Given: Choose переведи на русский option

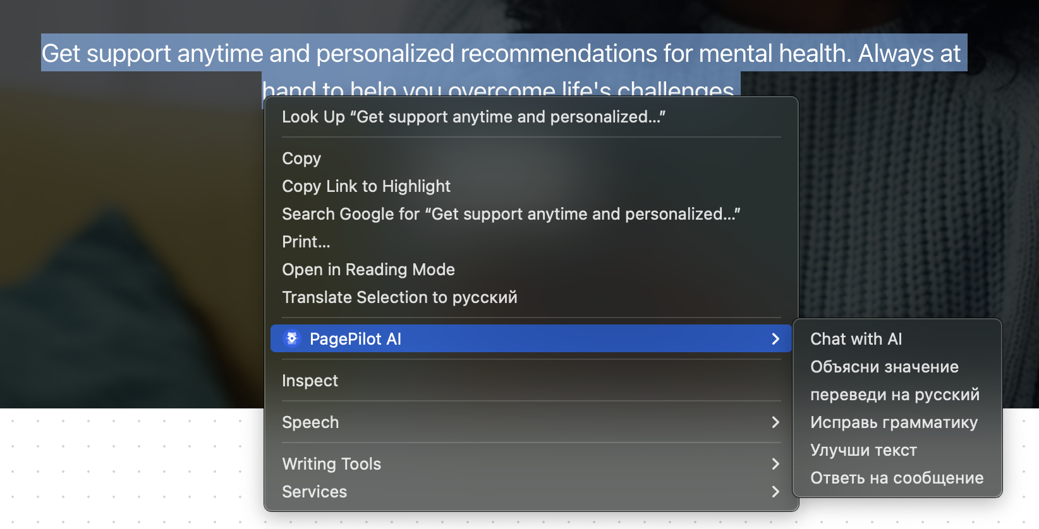Looking at the screenshot, I should click(894, 395).
